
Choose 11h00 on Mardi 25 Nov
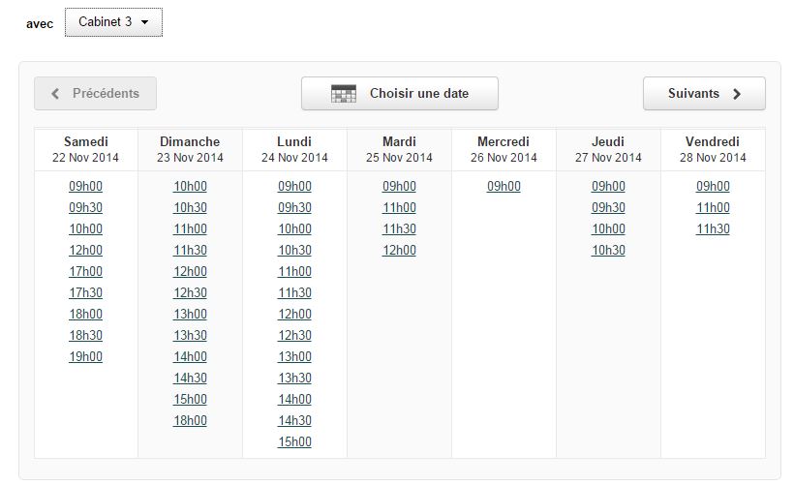400,207
